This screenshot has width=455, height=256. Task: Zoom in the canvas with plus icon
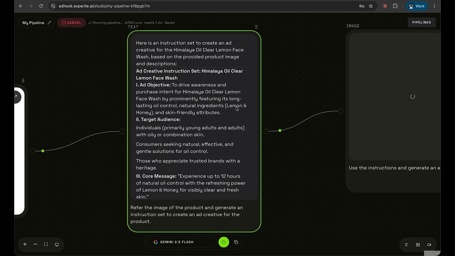pos(25,244)
